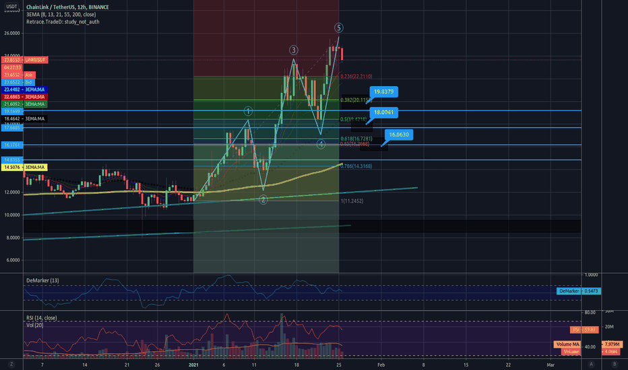Click the ChainLink / TetherUS chart title

pyautogui.click(x=67, y=7)
